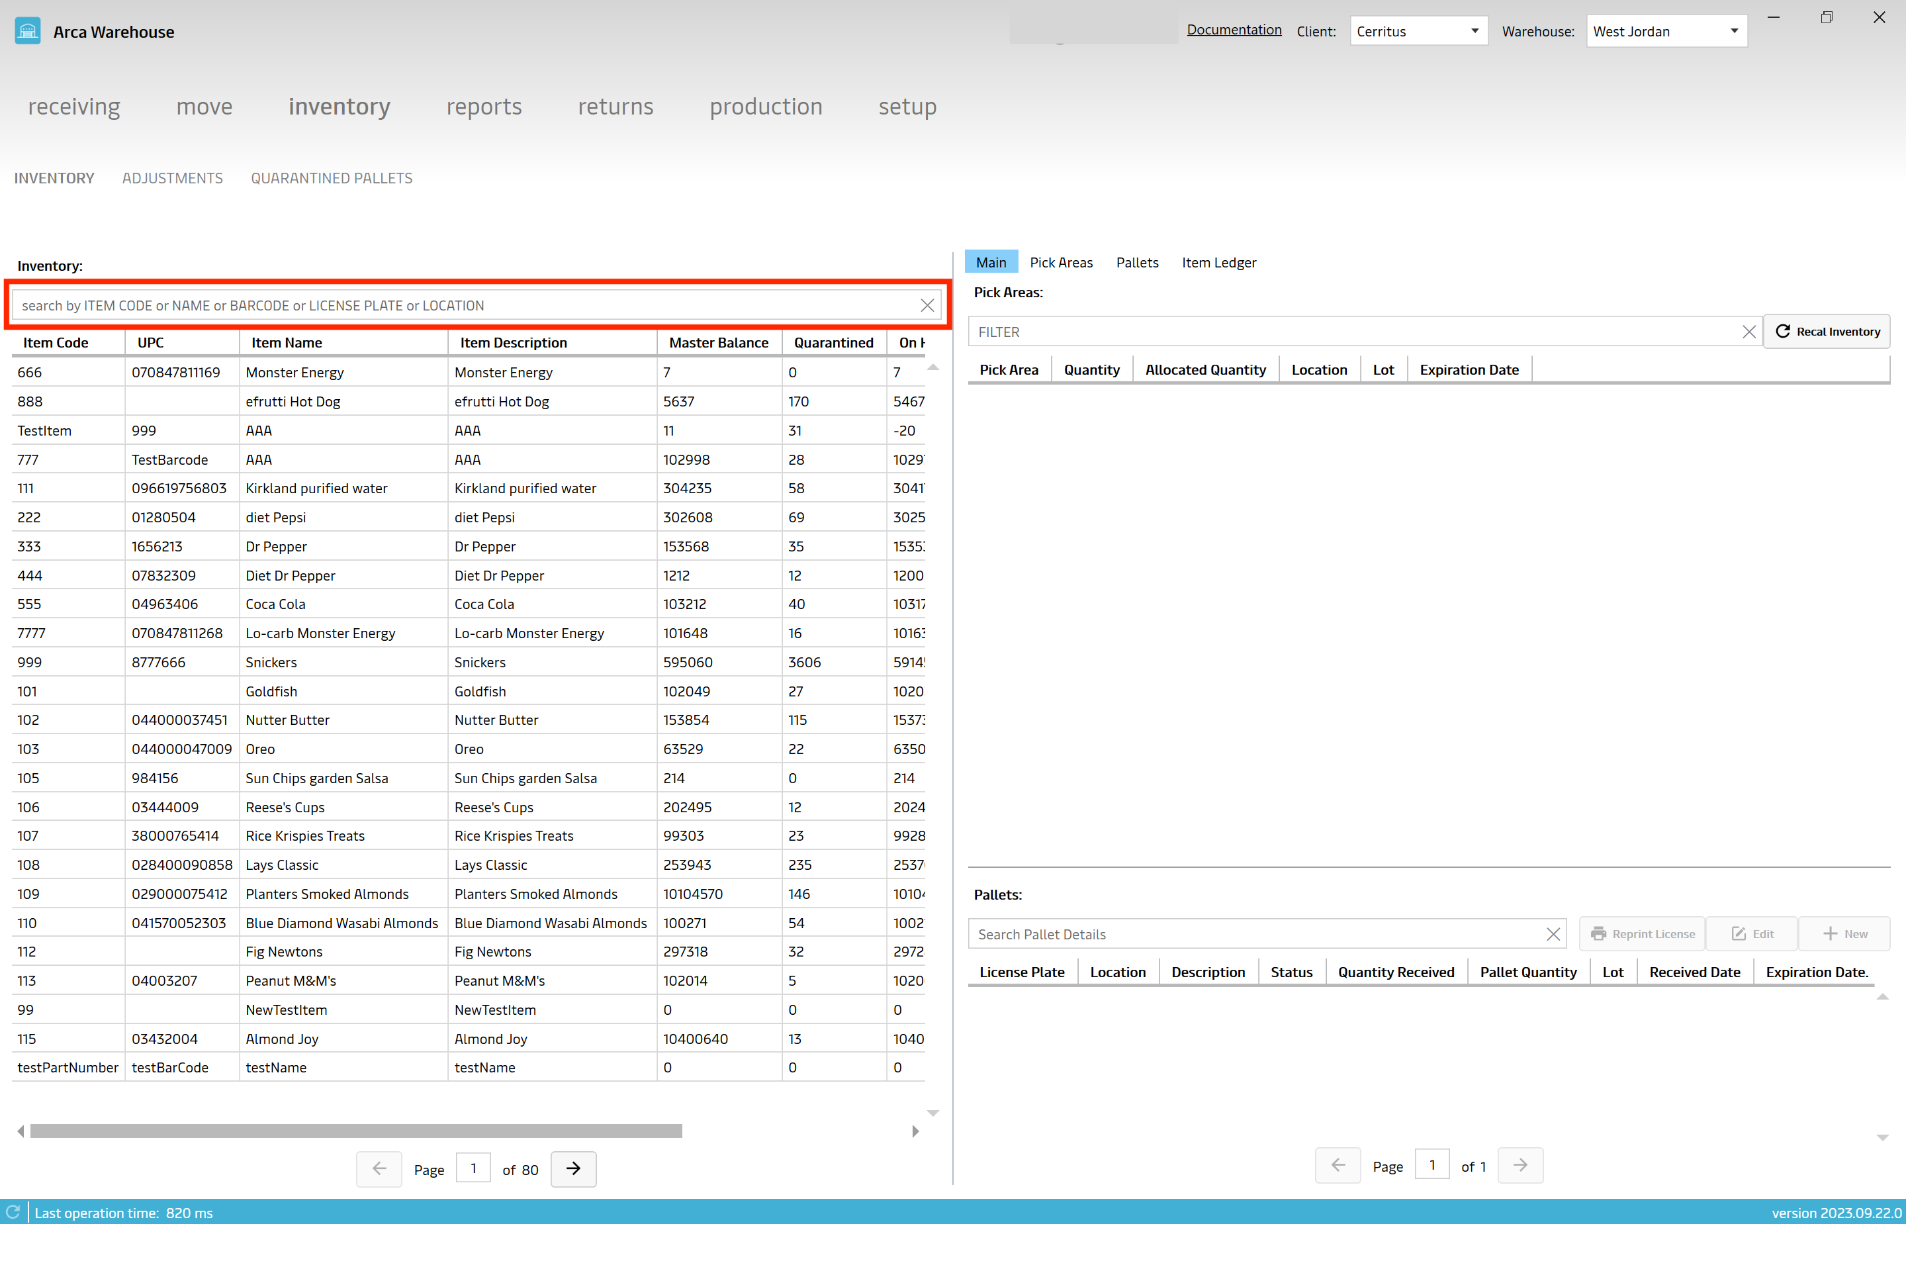Go to previous inventory page arrow

379,1169
